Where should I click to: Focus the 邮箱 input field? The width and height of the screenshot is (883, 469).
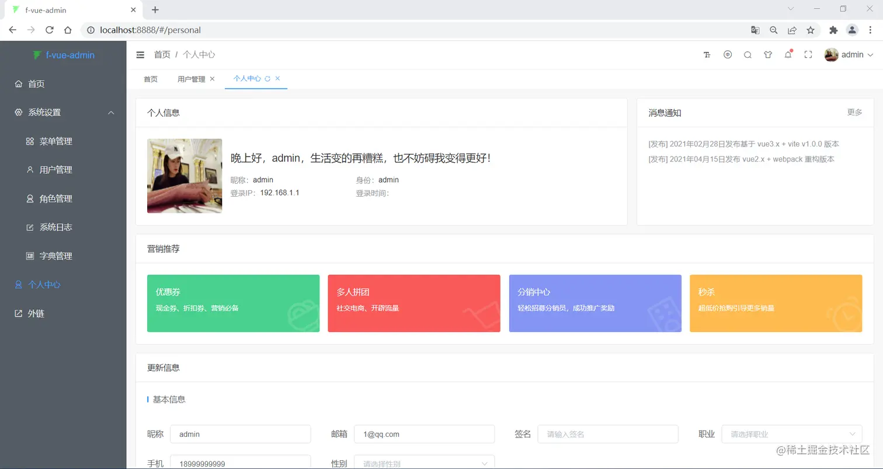click(424, 434)
